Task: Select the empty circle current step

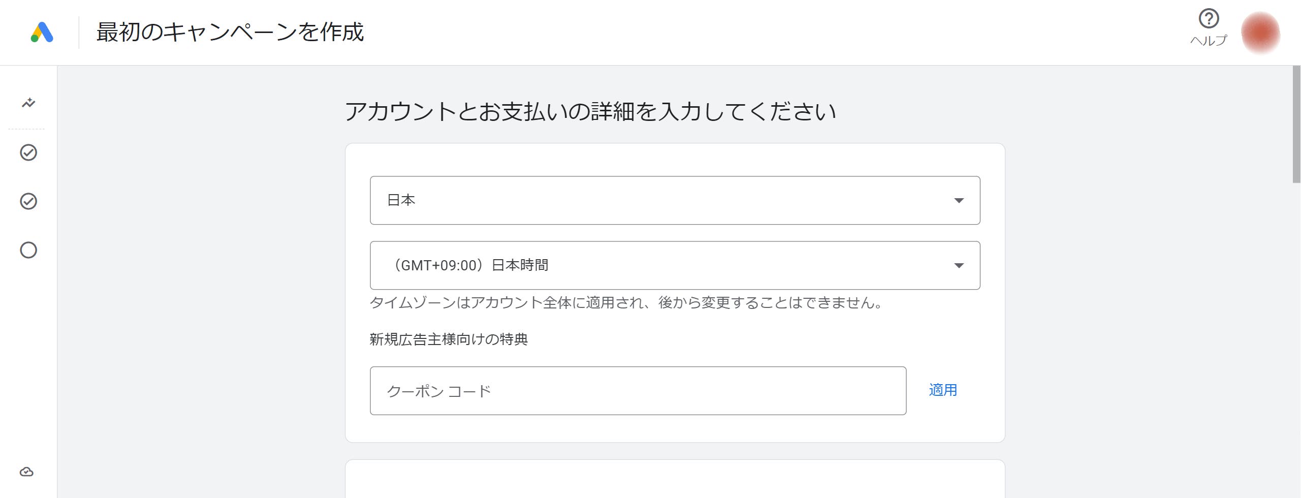Action: (x=28, y=250)
